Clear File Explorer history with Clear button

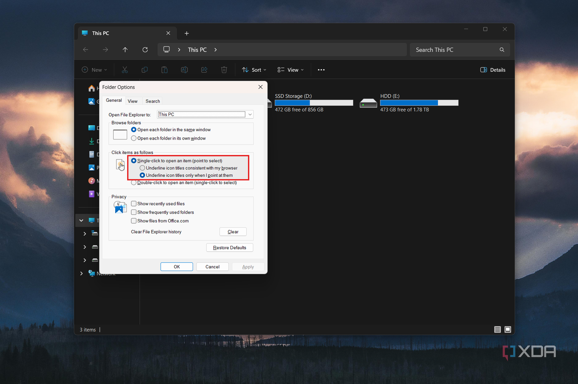pyautogui.click(x=233, y=232)
